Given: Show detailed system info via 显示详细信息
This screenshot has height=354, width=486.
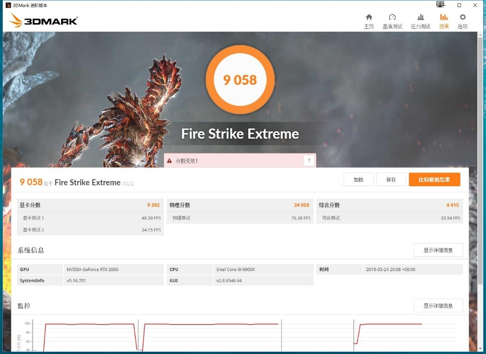Looking at the screenshot, I should click(x=438, y=250).
